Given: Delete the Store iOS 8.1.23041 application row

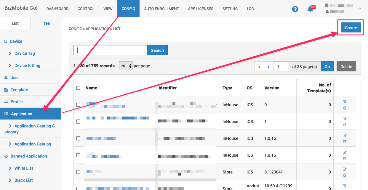Looking at the screenshot, I should [x=345, y=175].
